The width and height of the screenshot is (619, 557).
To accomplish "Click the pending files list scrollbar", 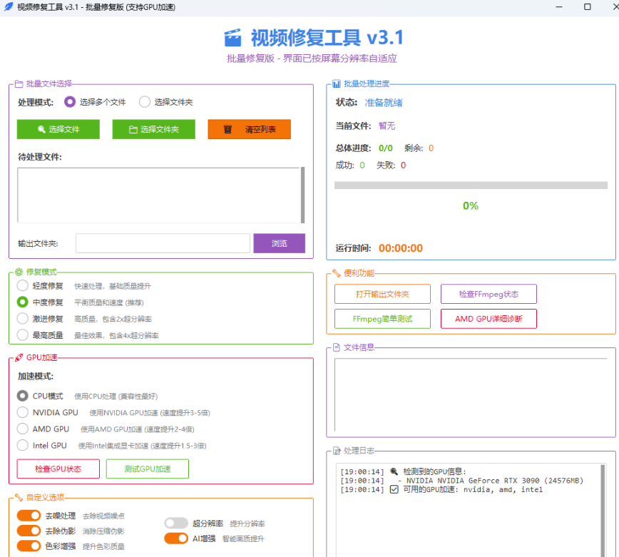I will (303, 195).
